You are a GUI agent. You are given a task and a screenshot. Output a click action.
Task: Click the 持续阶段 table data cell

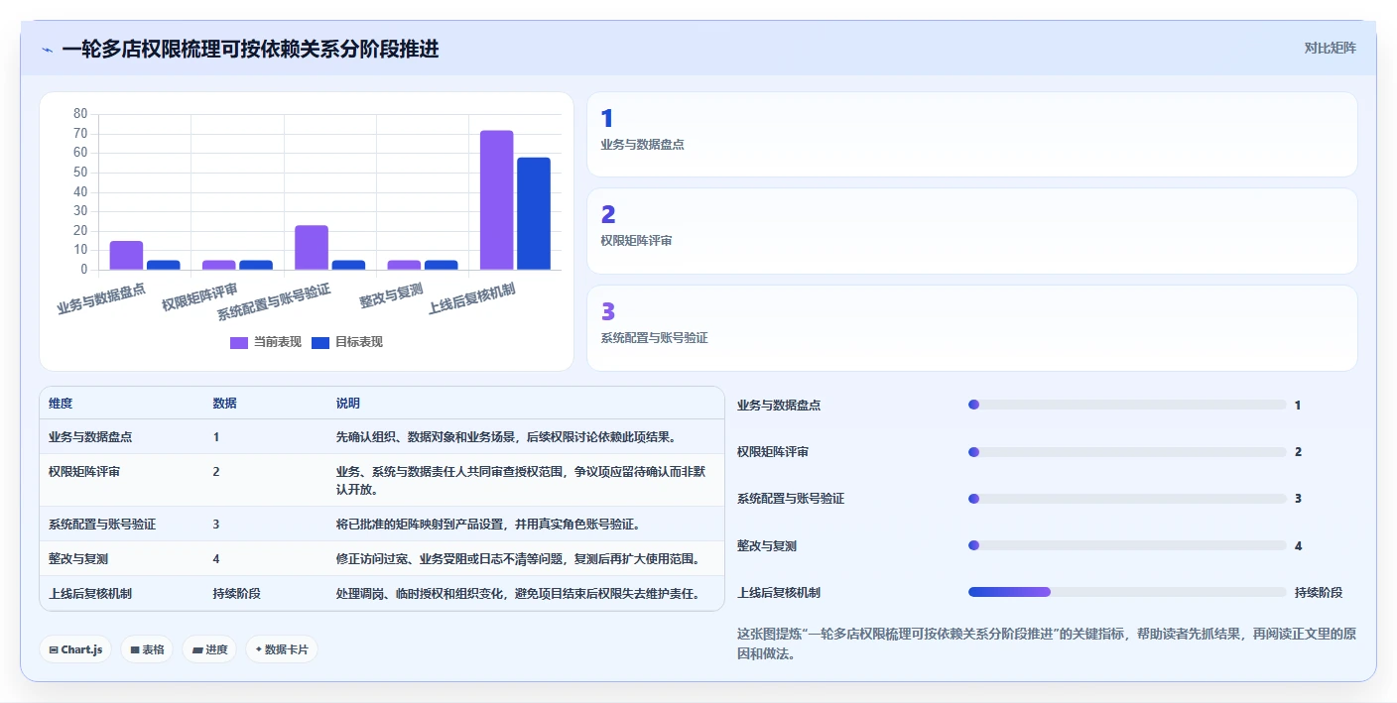236,594
